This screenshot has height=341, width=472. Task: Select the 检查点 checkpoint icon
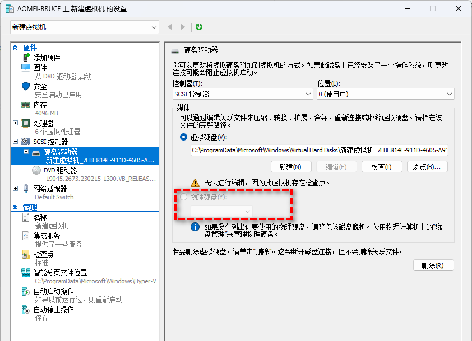[x=26, y=255]
